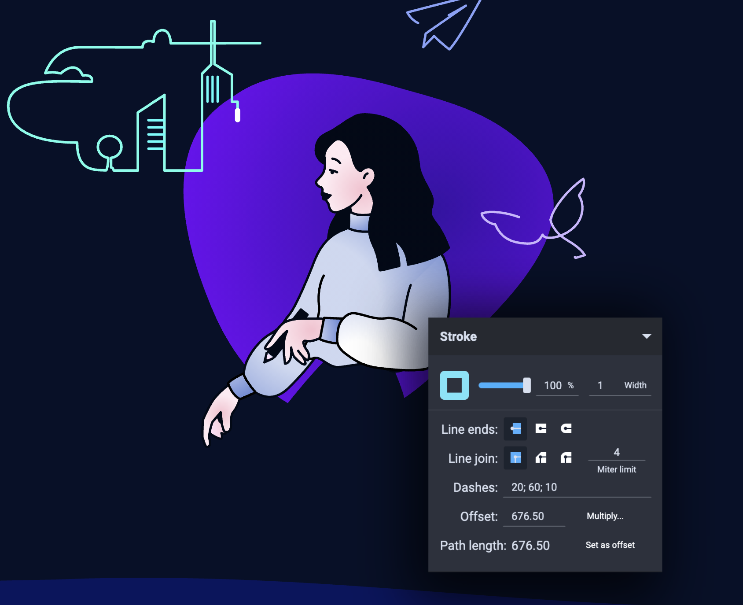Image resolution: width=743 pixels, height=605 pixels.
Task: Select the butt line end cap
Action: (515, 429)
